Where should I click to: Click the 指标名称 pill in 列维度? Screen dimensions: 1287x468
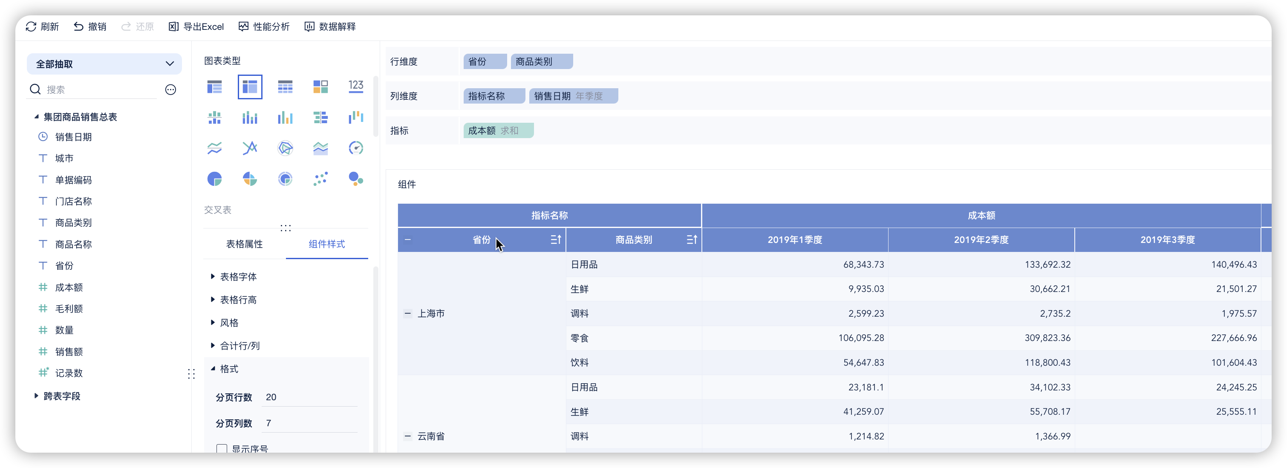pos(494,96)
